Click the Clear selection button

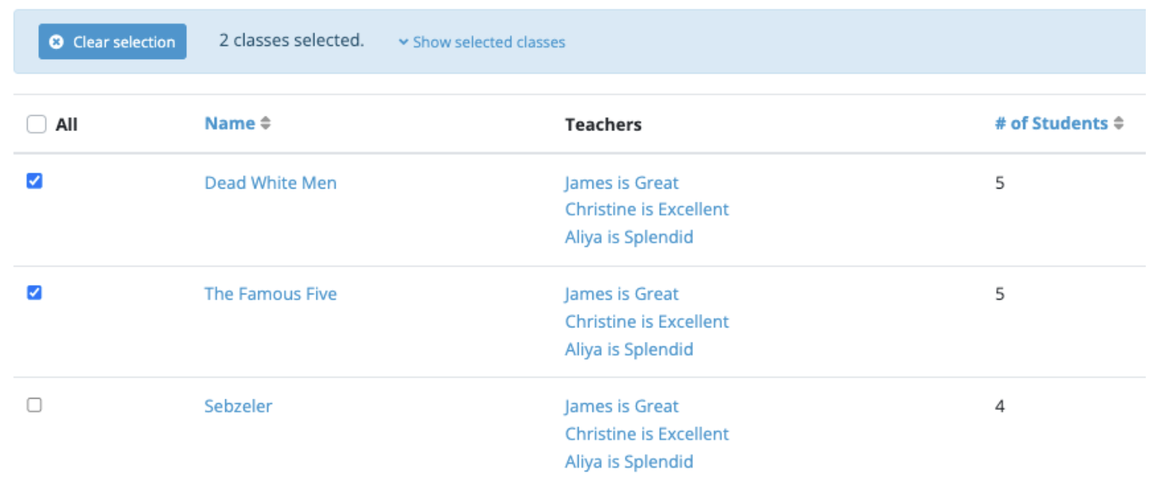(113, 42)
